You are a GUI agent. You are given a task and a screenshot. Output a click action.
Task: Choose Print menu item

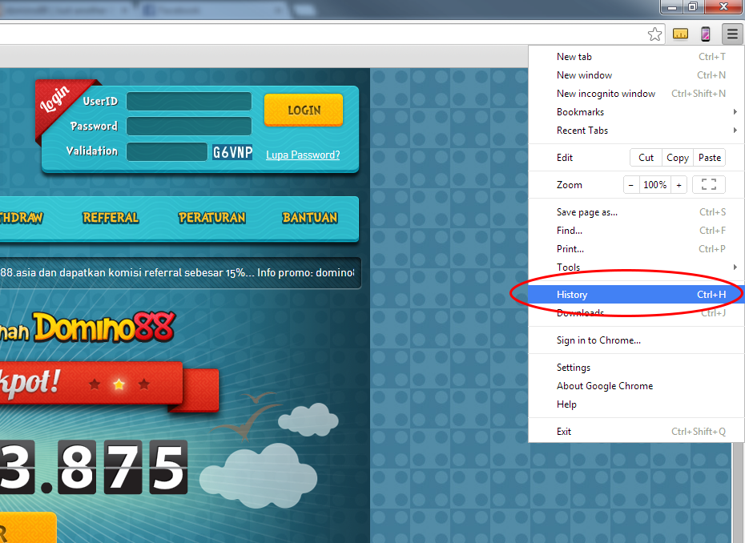636,249
